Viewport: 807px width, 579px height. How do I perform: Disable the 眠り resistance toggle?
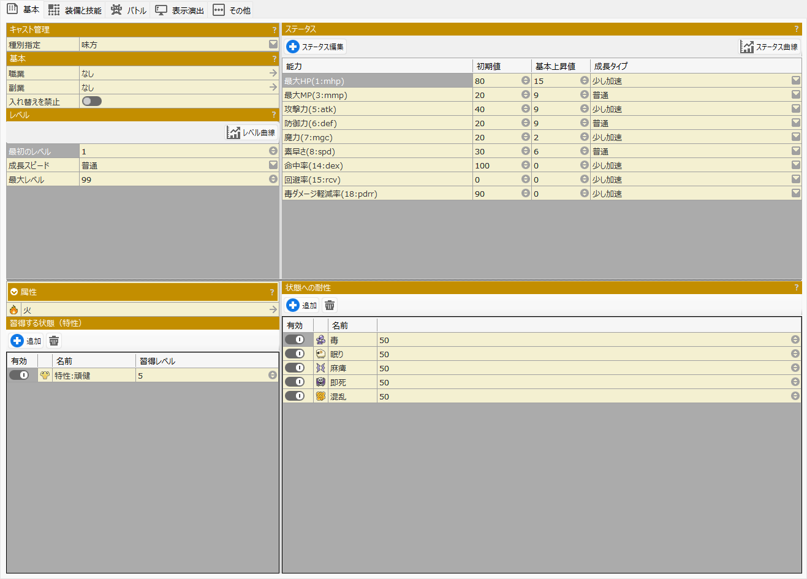[x=295, y=354]
